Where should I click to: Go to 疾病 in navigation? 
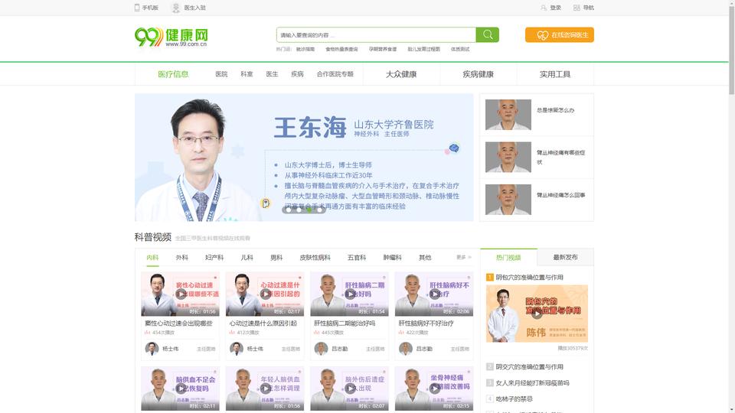pos(297,74)
